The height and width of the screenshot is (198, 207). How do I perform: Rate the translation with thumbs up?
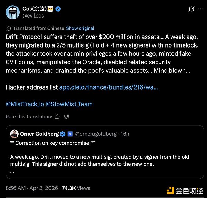[57, 117]
